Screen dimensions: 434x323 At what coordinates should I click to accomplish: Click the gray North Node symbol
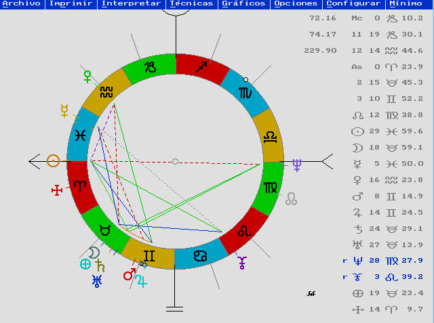(x=291, y=199)
